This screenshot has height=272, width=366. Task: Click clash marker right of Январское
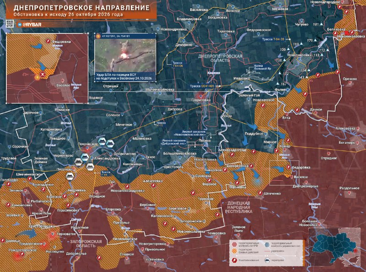pyautogui.click(x=225, y=170)
